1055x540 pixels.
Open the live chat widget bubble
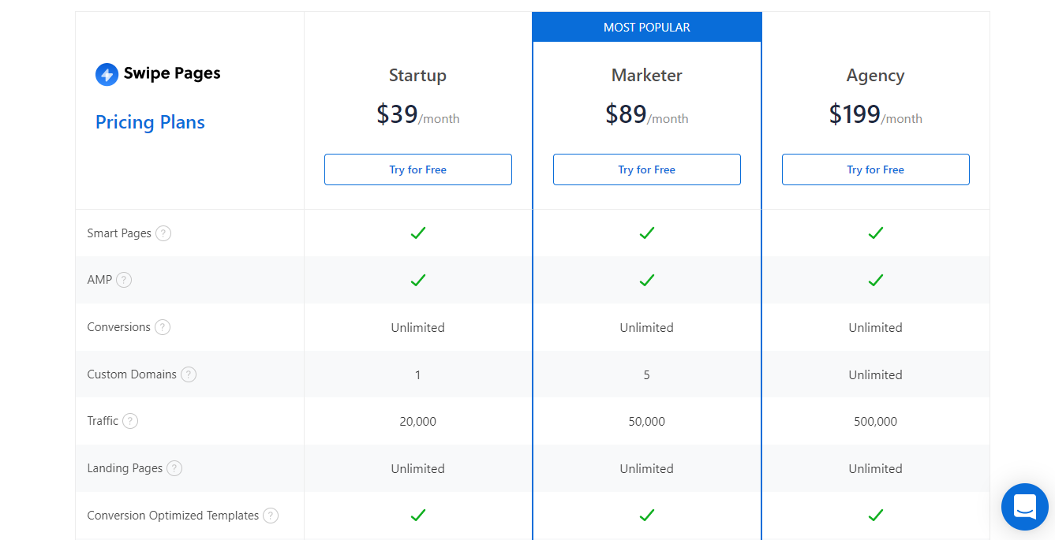tap(1024, 506)
